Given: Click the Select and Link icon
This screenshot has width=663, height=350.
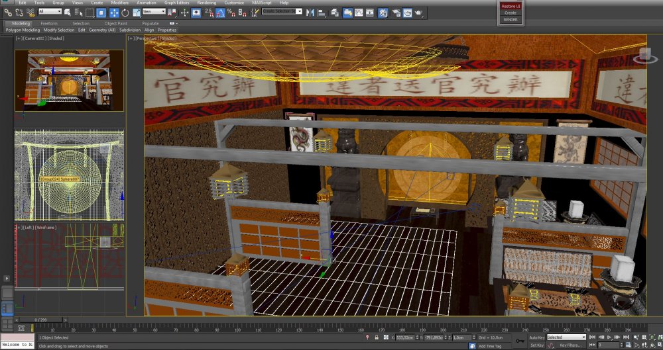Looking at the screenshot, I should [7, 12].
